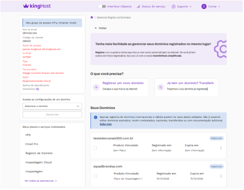This screenshot has width=244, height=190.
Task: Click the Voltar text link
Action: [103, 28]
